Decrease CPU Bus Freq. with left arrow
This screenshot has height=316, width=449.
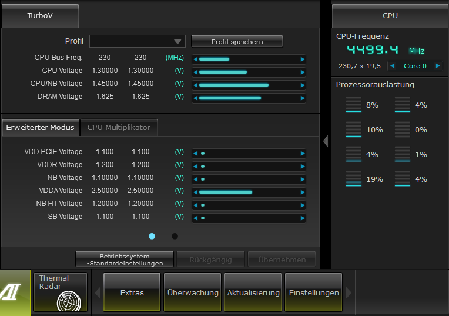pos(195,59)
